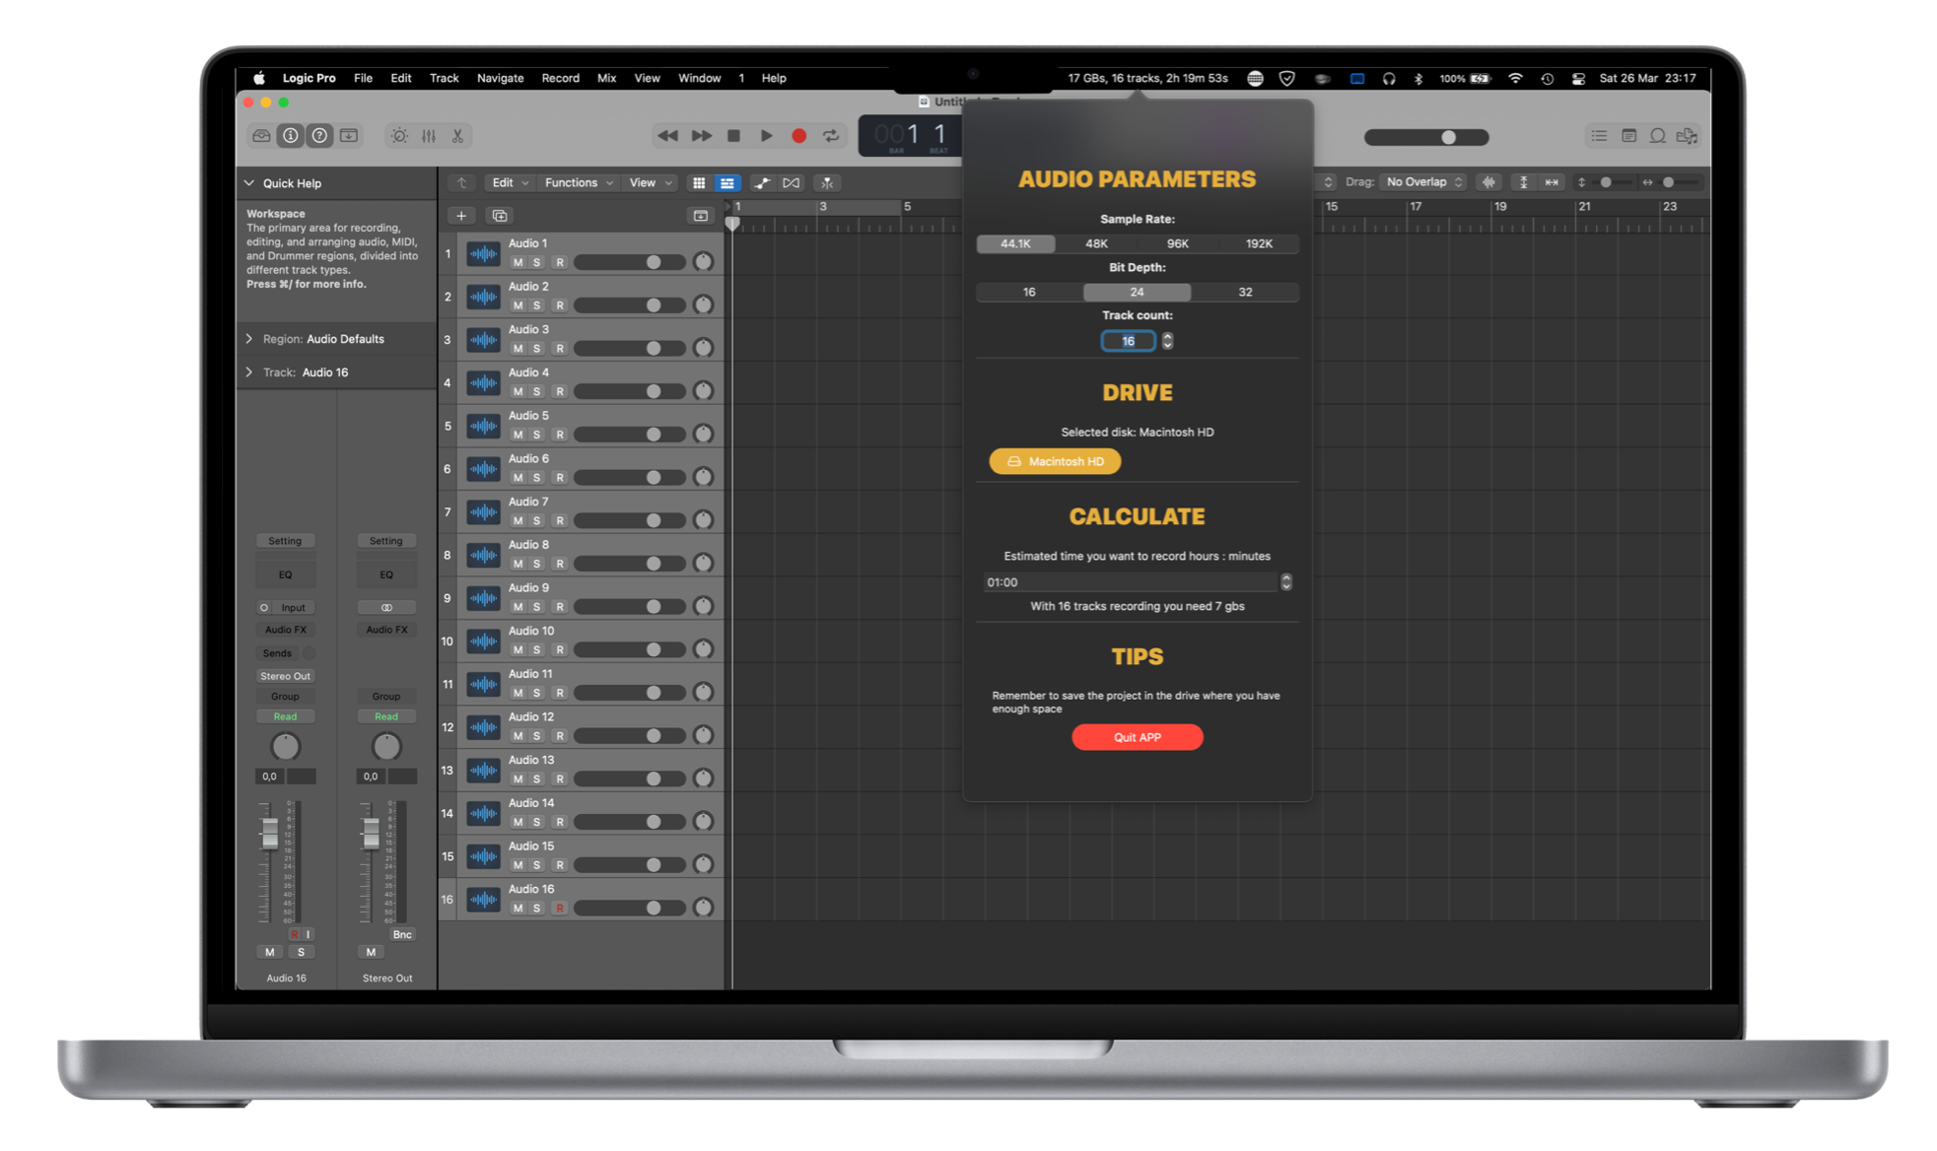Toggle the Flex icon in the tracks toolbar

point(792,183)
